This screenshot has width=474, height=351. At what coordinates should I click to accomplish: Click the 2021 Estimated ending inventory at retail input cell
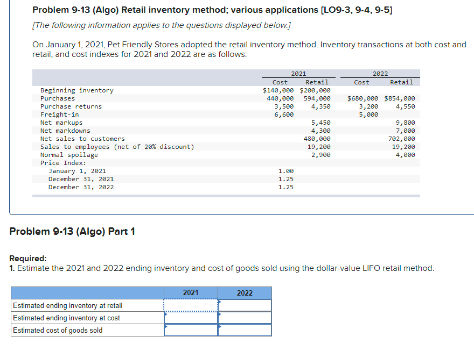(190, 304)
